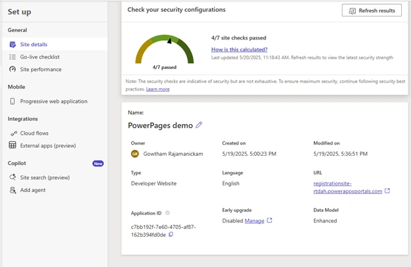Select Progressive web application
Screen dimensions: 411x267
[x=54, y=101]
